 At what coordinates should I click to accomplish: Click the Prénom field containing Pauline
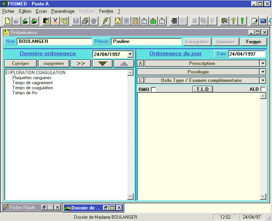click(146, 41)
